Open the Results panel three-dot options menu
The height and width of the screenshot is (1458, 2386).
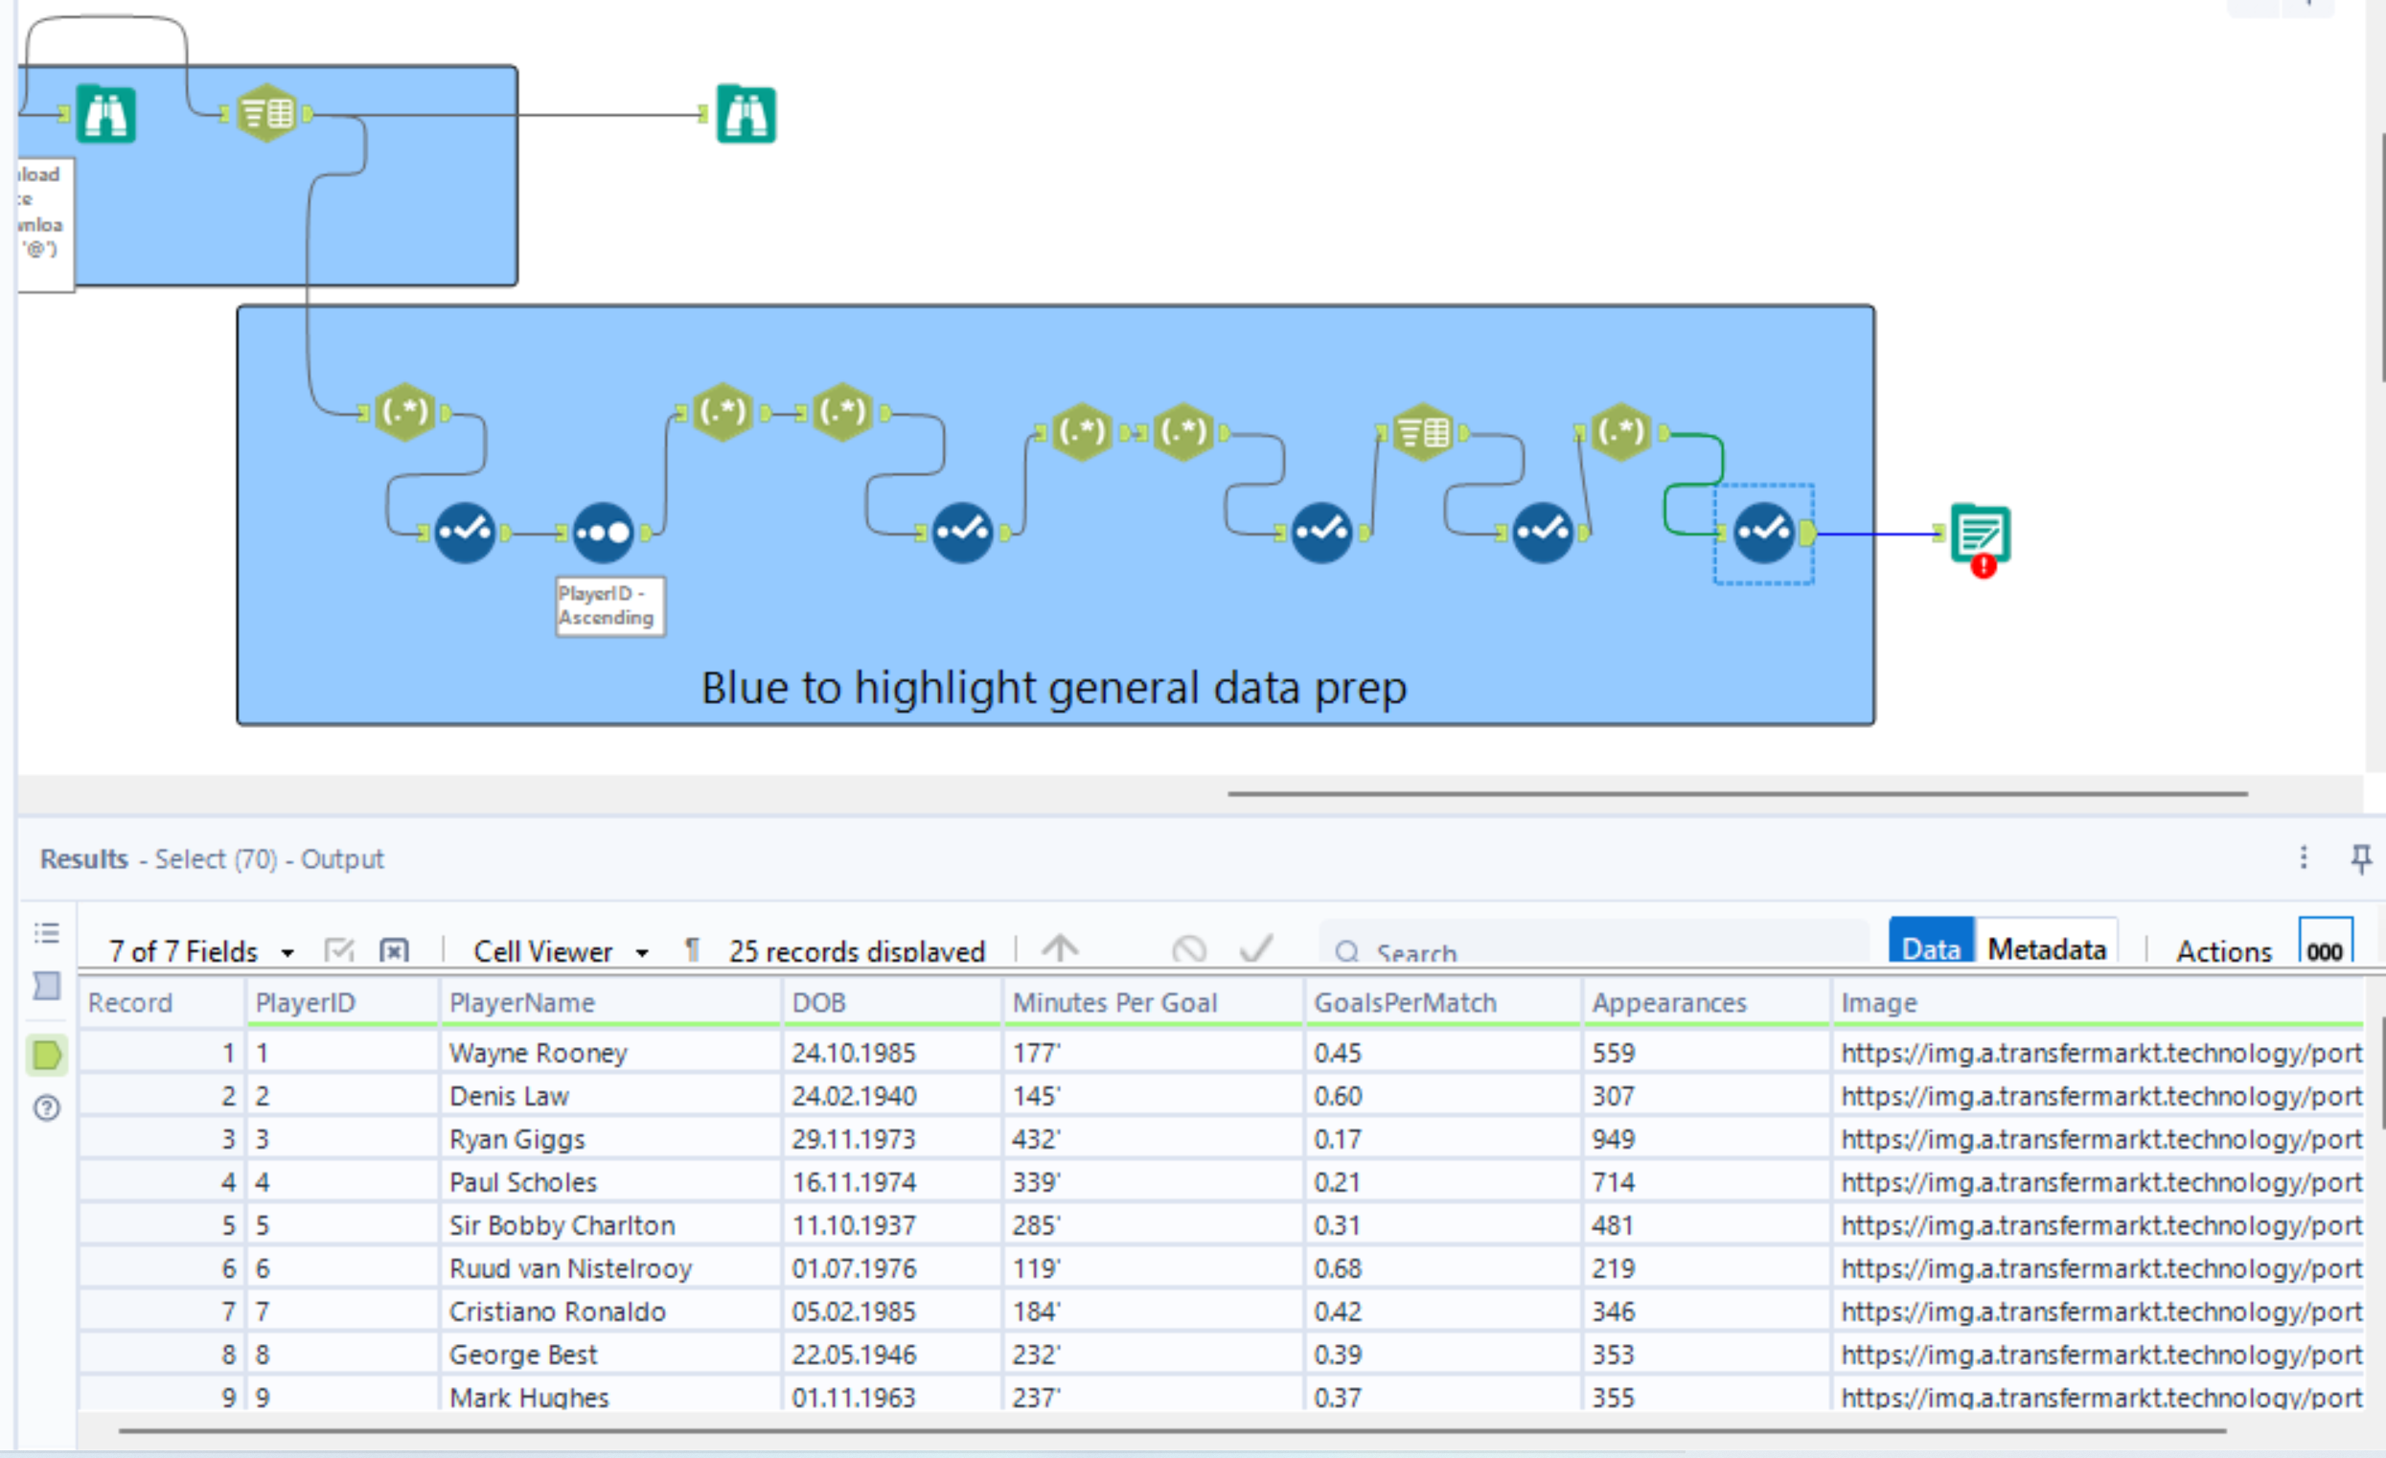click(x=2304, y=857)
